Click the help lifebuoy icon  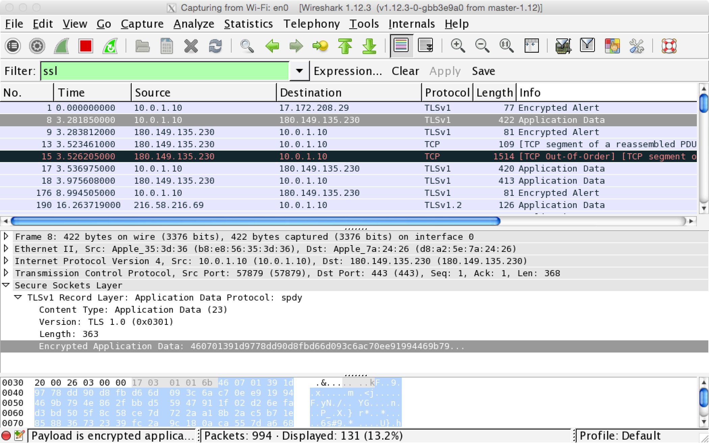point(669,46)
